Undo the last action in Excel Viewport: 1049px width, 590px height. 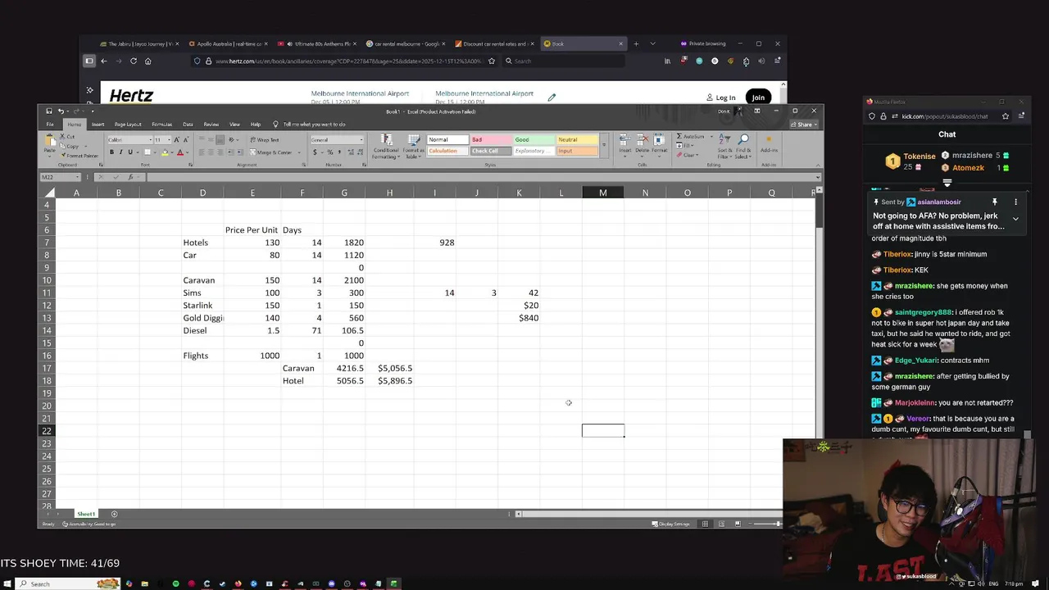click(61, 111)
